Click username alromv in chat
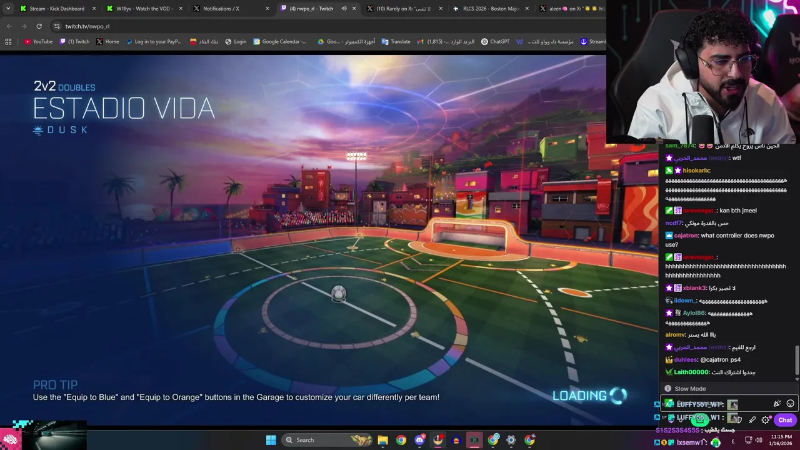Image resolution: width=800 pixels, height=450 pixels. click(675, 335)
